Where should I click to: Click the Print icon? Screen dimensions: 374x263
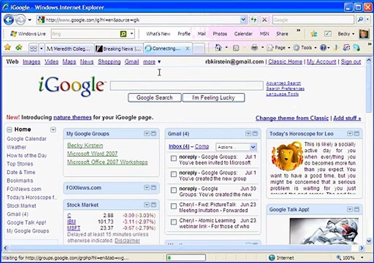coord(254,48)
